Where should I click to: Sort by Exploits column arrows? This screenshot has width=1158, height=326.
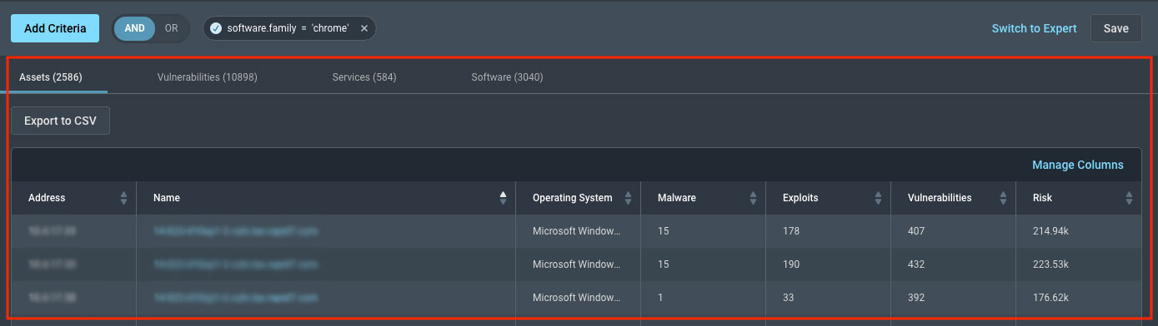[x=878, y=198]
